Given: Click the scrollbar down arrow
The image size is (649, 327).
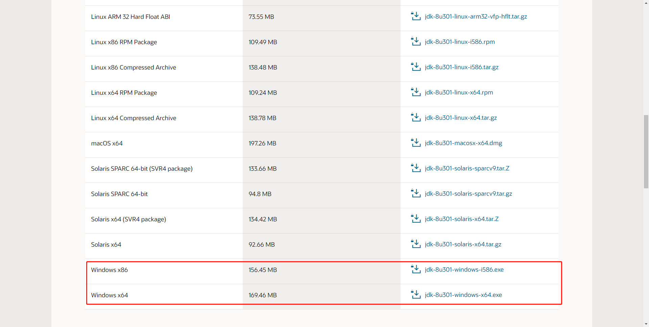Looking at the screenshot, I should [x=646, y=324].
